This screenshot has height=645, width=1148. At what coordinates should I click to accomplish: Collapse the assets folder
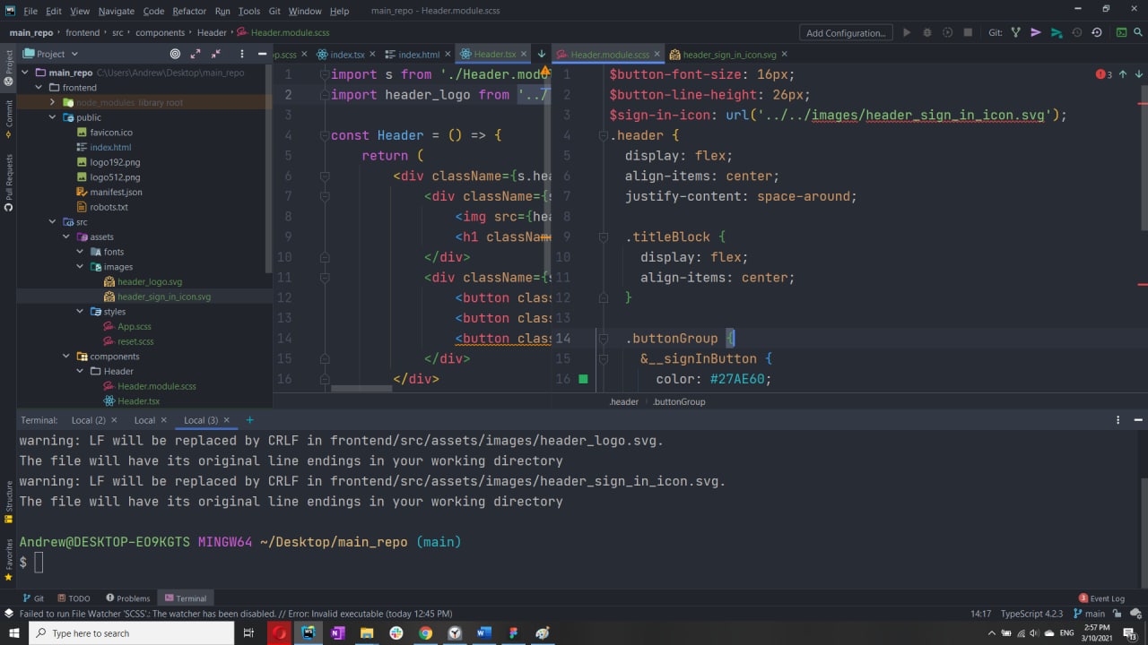point(66,236)
